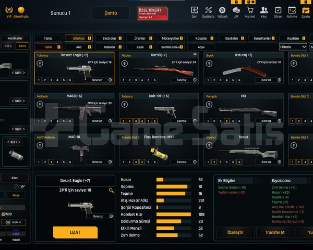Toggle slot 2 on Scout card
This screenshot has width=313, height=250.
pyautogui.click(x=214, y=162)
